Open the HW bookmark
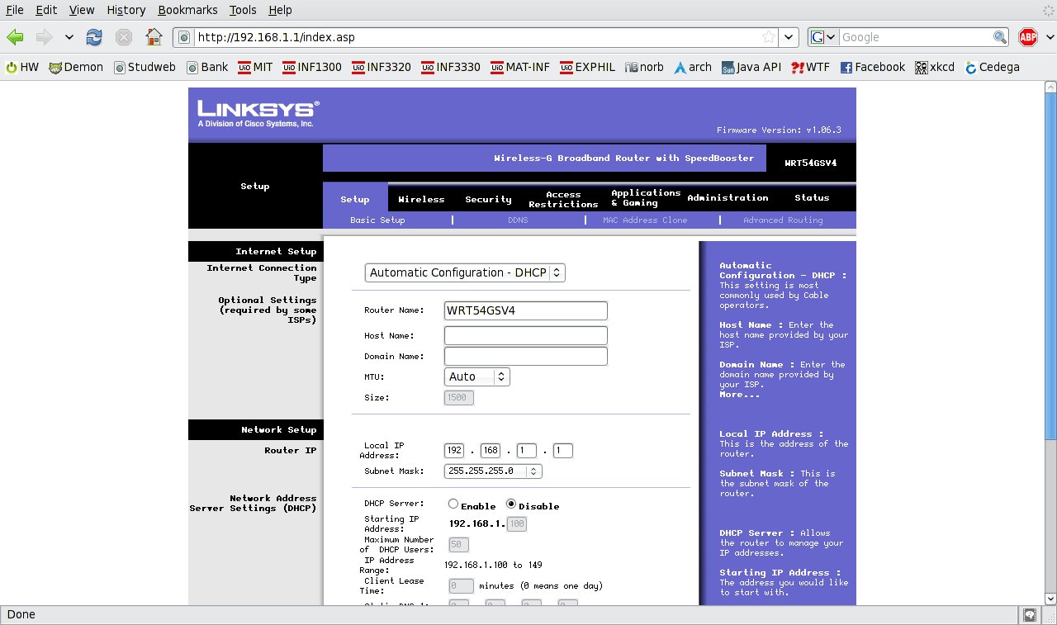 tap(22, 67)
